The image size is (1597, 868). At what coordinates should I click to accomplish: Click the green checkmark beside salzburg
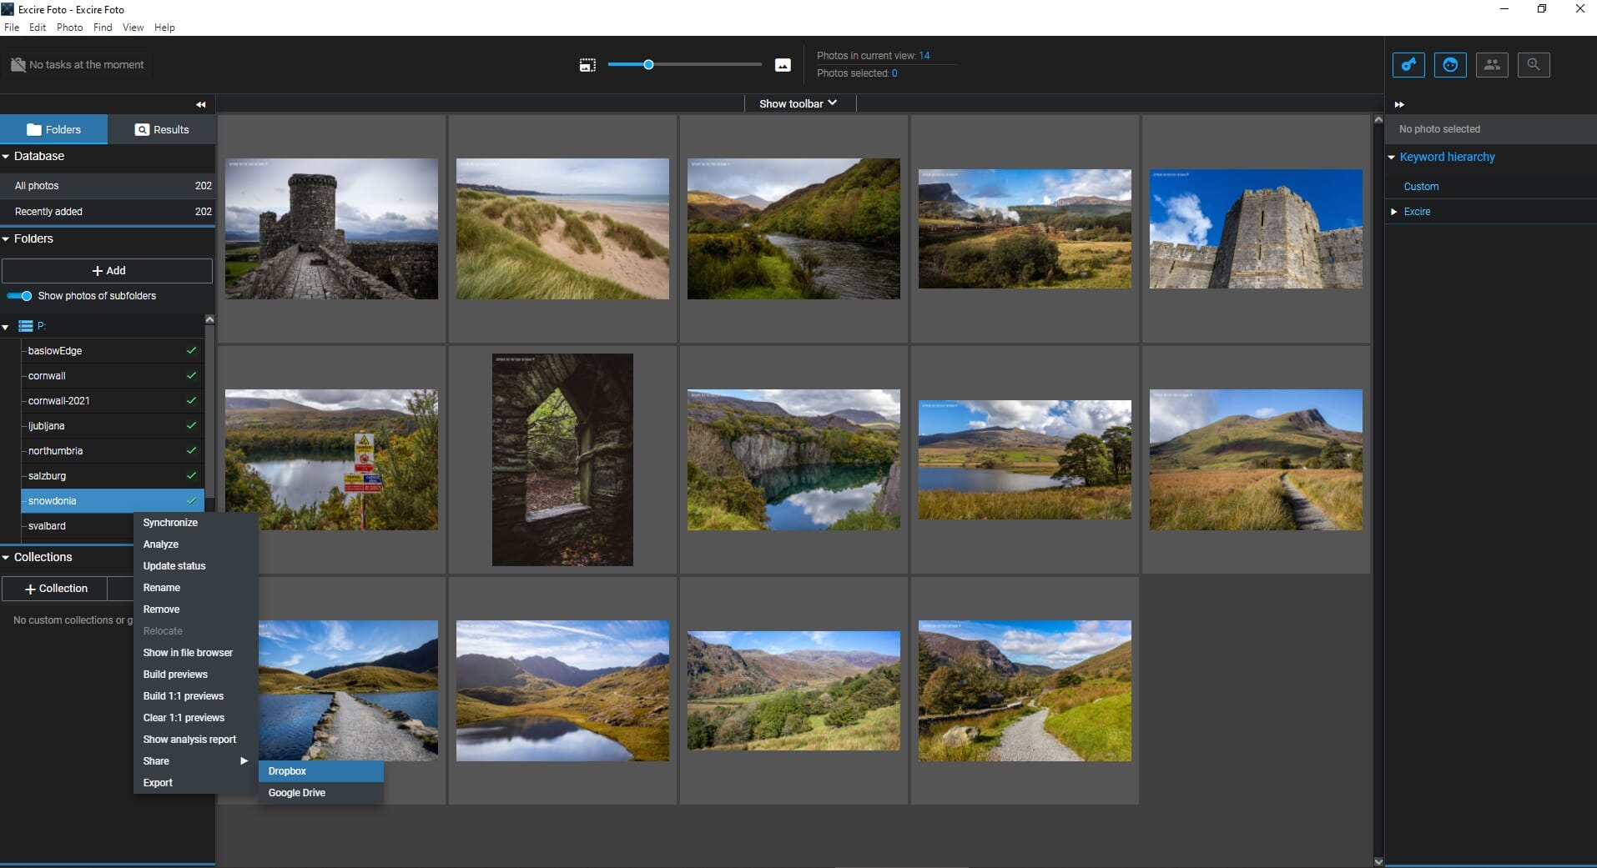[191, 475]
